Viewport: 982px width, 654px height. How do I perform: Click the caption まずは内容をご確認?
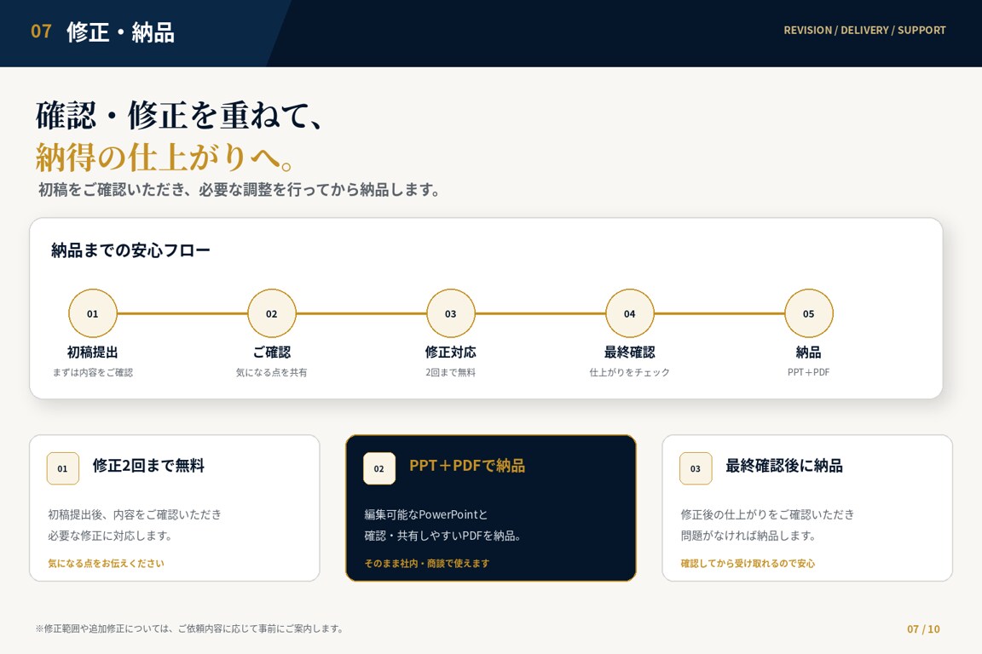(93, 372)
